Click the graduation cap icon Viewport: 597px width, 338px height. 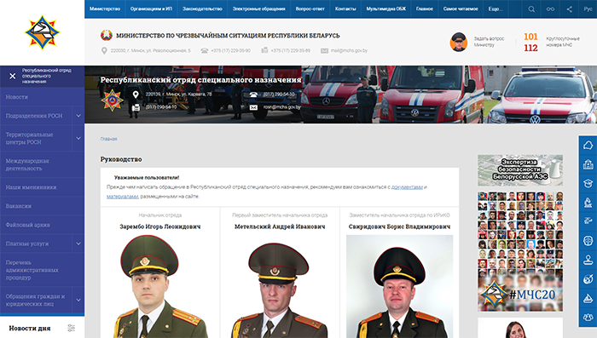[588, 184]
